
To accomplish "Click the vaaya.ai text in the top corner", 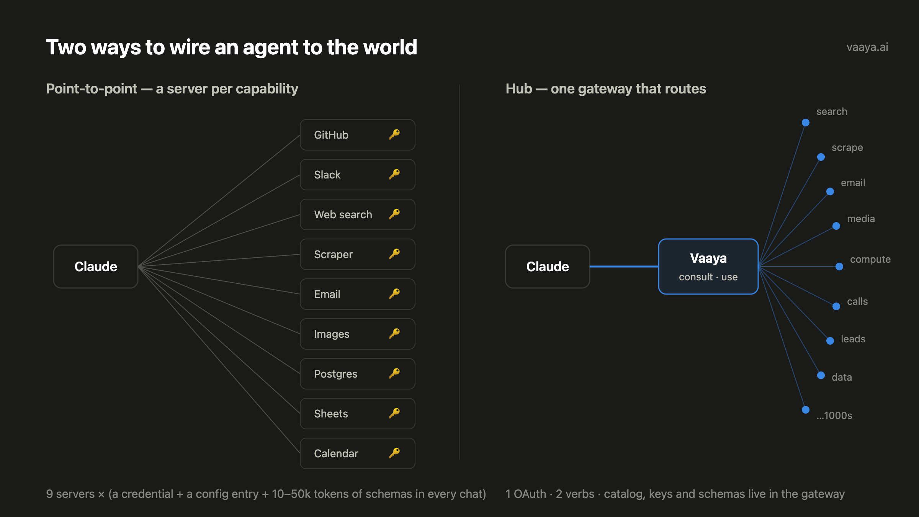I will click(867, 47).
